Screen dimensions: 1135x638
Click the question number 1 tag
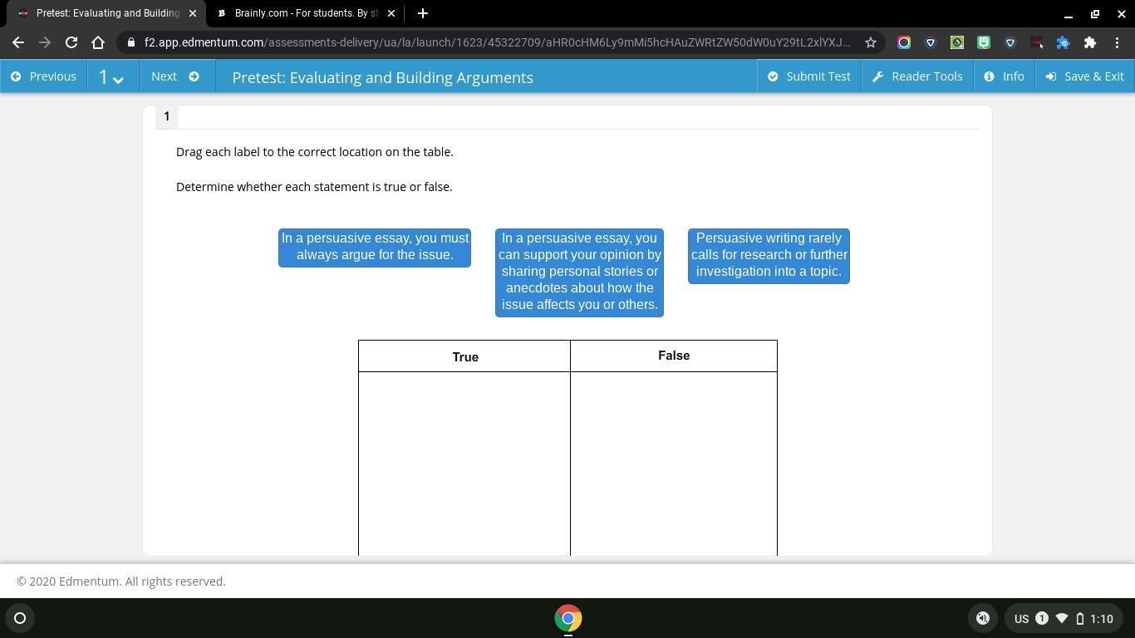click(x=166, y=117)
